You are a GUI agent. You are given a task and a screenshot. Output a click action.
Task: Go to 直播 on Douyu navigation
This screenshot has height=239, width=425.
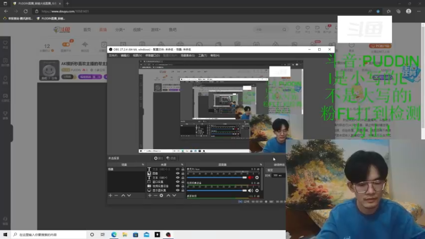103,30
